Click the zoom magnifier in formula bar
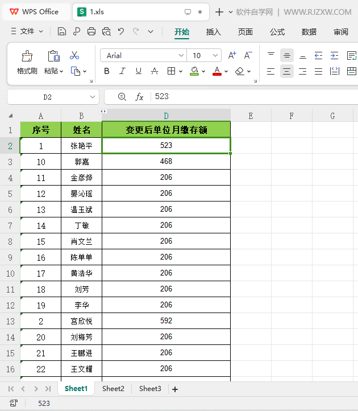The width and height of the screenshot is (358, 411). pos(122,97)
